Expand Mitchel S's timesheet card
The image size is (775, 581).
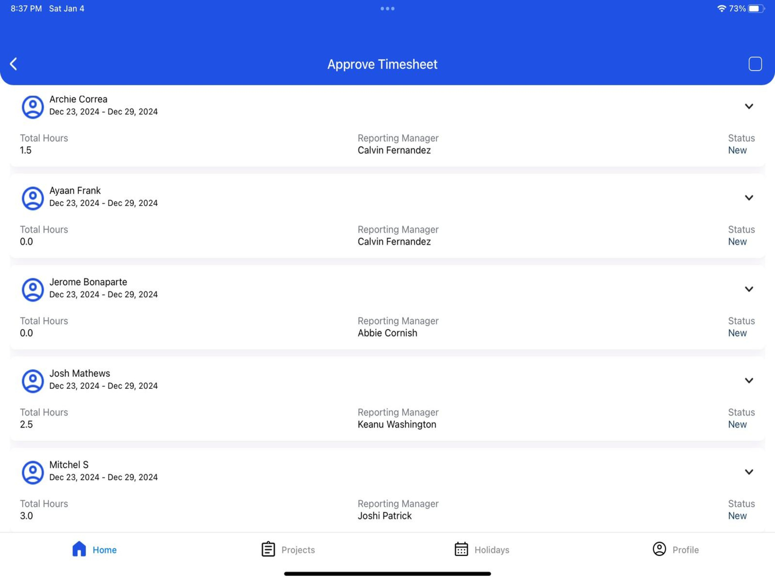(x=749, y=472)
